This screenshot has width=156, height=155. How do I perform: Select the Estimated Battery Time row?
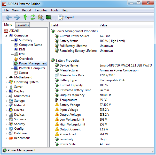102,90
